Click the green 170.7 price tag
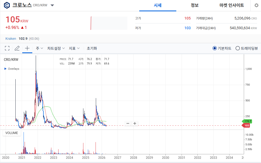261x163 pixels. tap(247, 121)
